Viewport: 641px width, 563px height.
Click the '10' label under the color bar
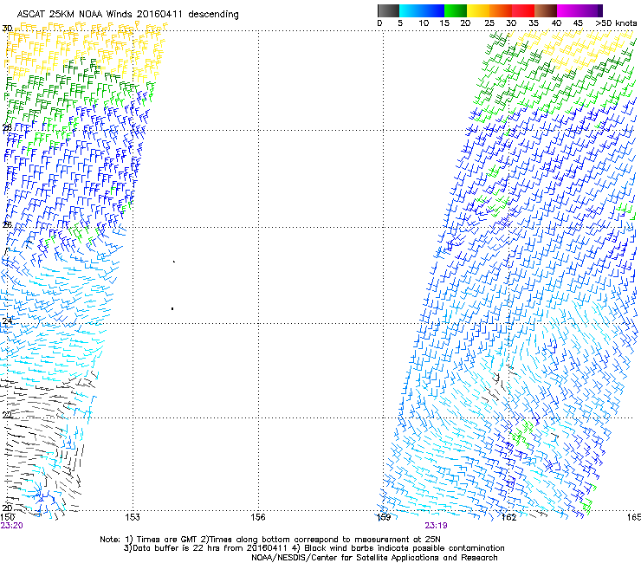(x=424, y=23)
